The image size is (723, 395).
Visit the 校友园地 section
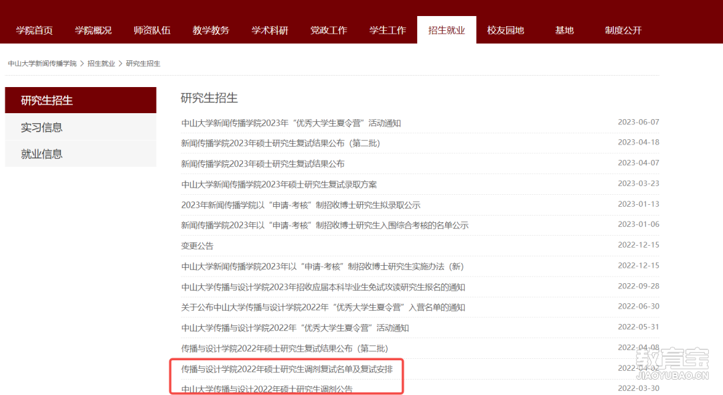[x=505, y=30]
